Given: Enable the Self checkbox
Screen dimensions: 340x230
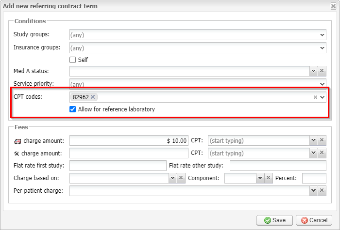Looking at the screenshot, I should coord(73,60).
